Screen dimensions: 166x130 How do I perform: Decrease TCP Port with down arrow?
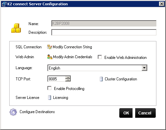coord(68,80)
